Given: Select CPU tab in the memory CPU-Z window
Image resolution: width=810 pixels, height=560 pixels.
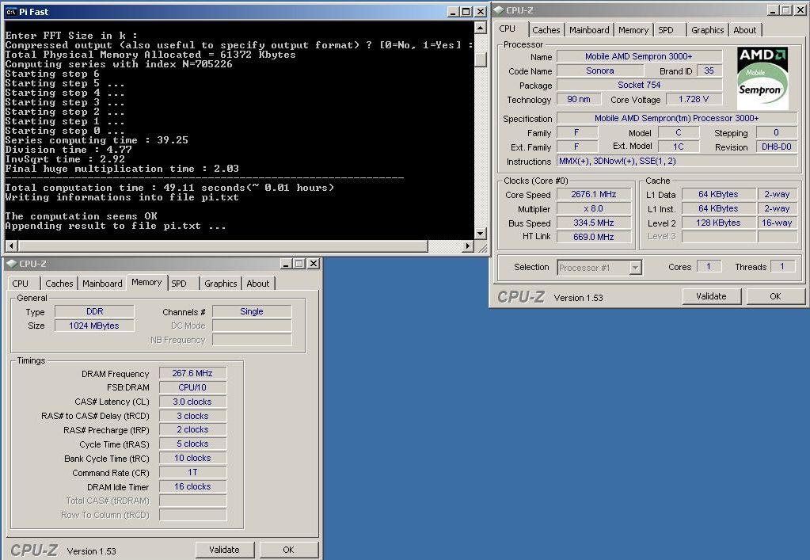Looking at the screenshot, I should [x=20, y=284].
